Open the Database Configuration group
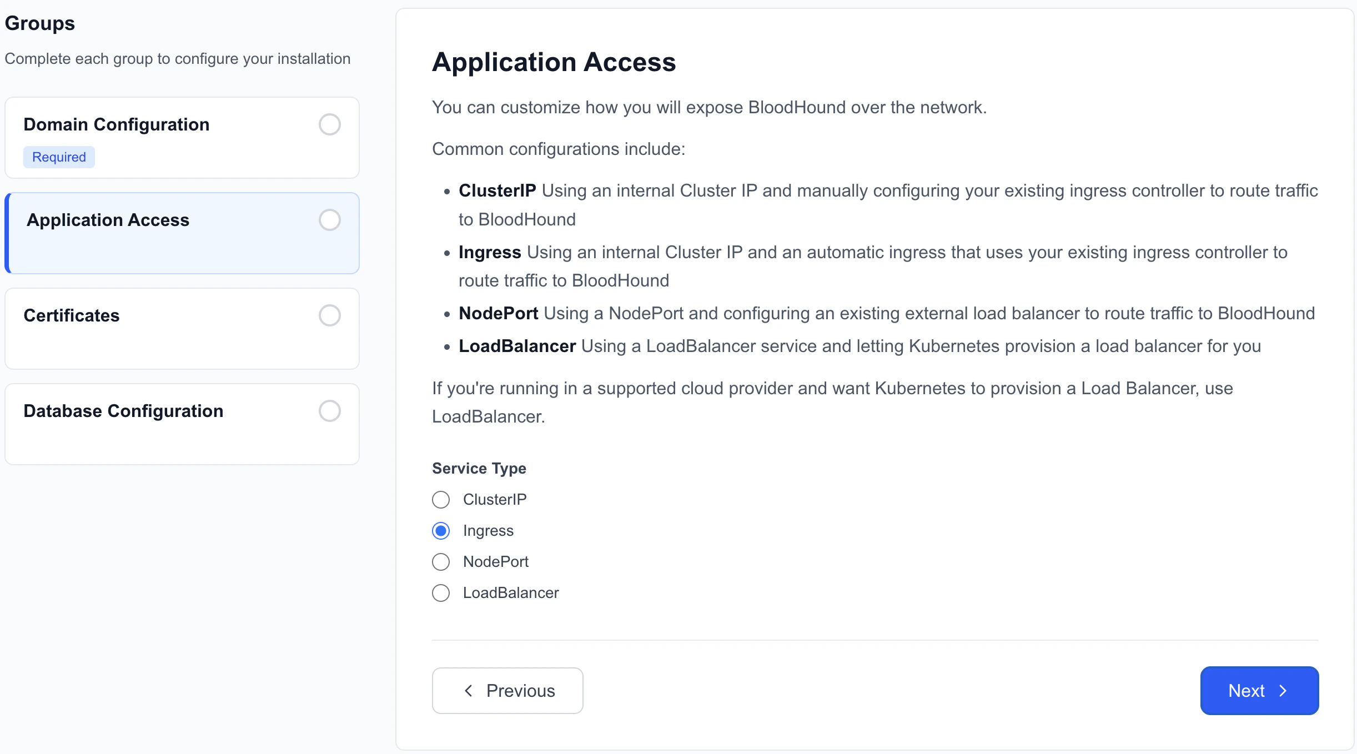This screenshot has width=1357, height=754. click(x=182, y=424)
